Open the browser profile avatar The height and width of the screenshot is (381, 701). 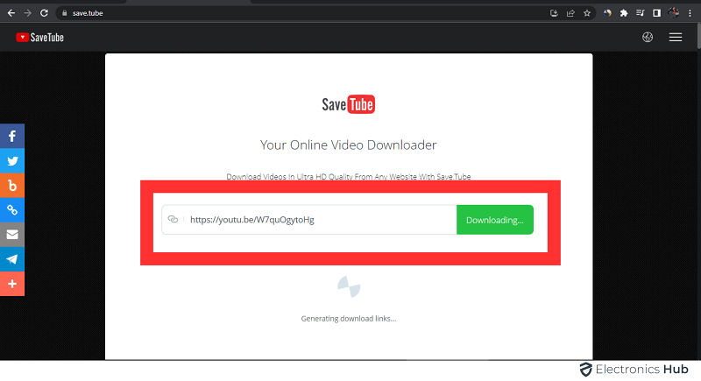[673, 13]
